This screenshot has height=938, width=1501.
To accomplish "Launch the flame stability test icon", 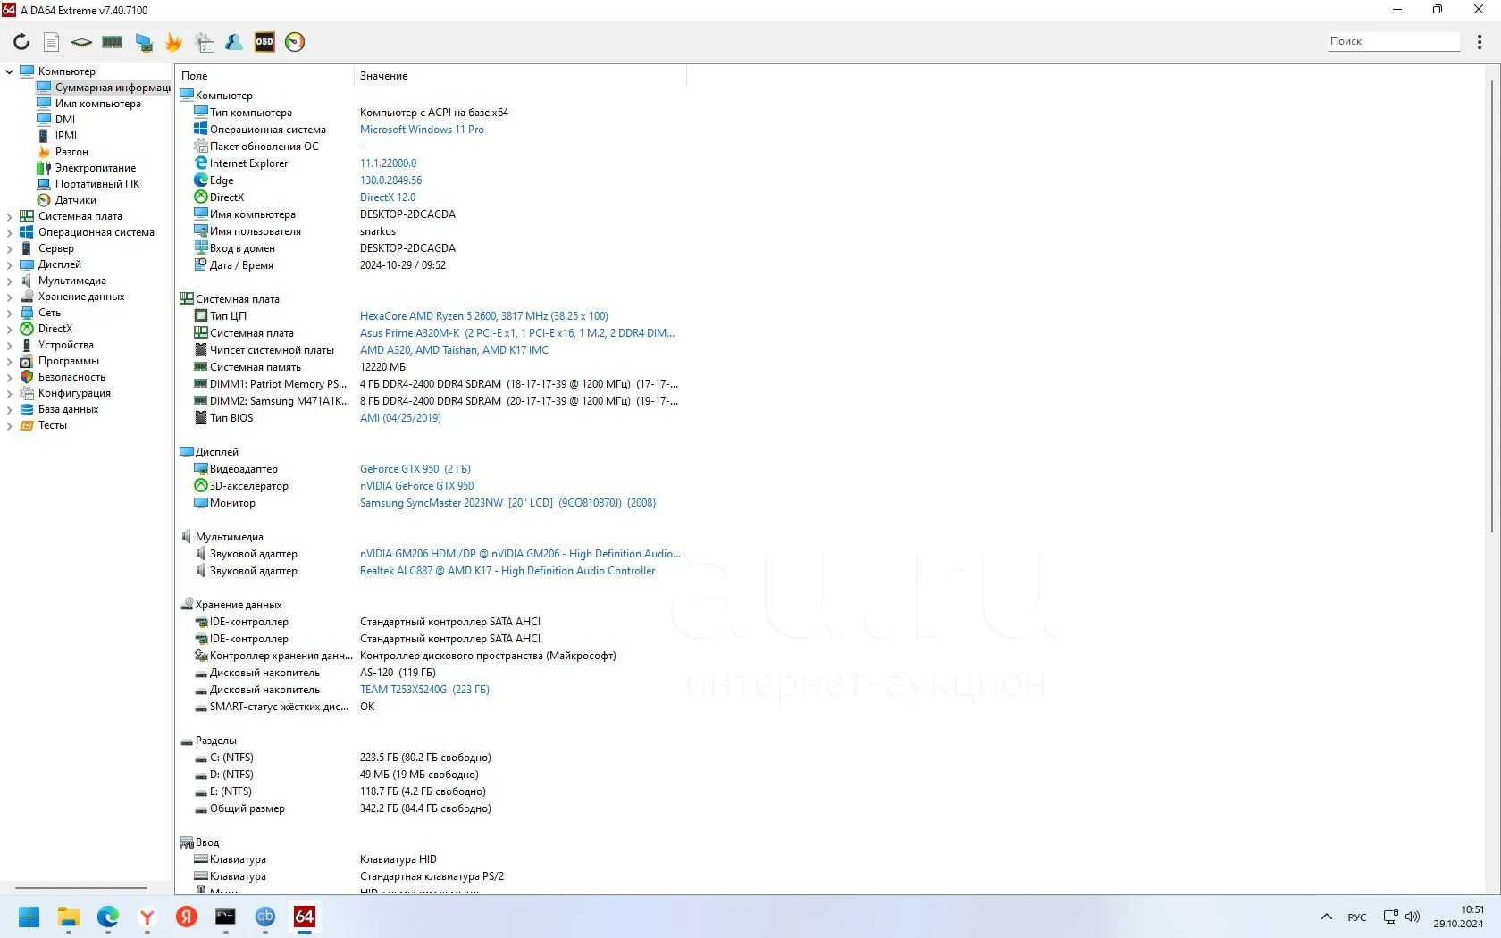I will tap(173, 42).
